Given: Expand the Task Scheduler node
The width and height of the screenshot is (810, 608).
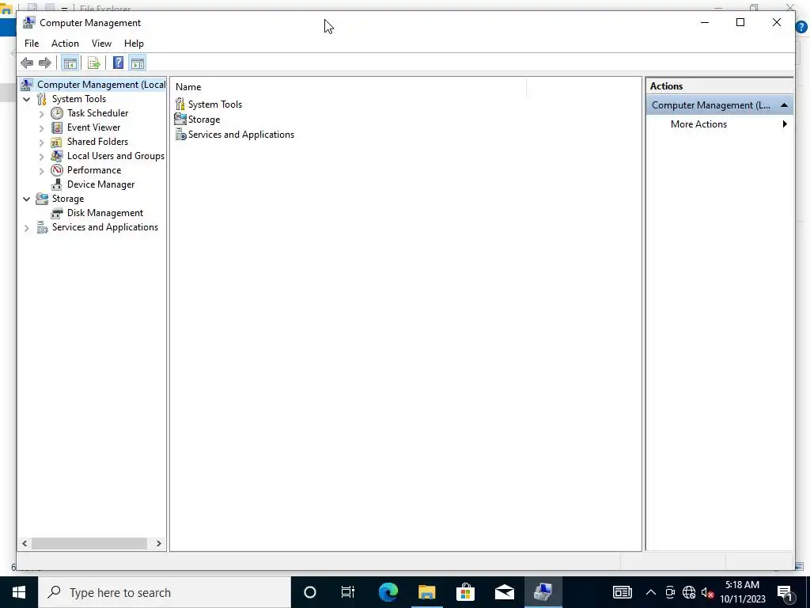Looking at the screenshot, I should pyautogui.click(x=42, y=114).
